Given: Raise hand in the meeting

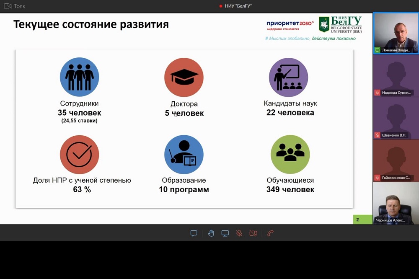Looking at the screenshot, I should (x=211, y=233).
